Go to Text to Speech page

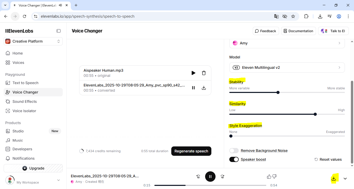[x=26, y=83]
